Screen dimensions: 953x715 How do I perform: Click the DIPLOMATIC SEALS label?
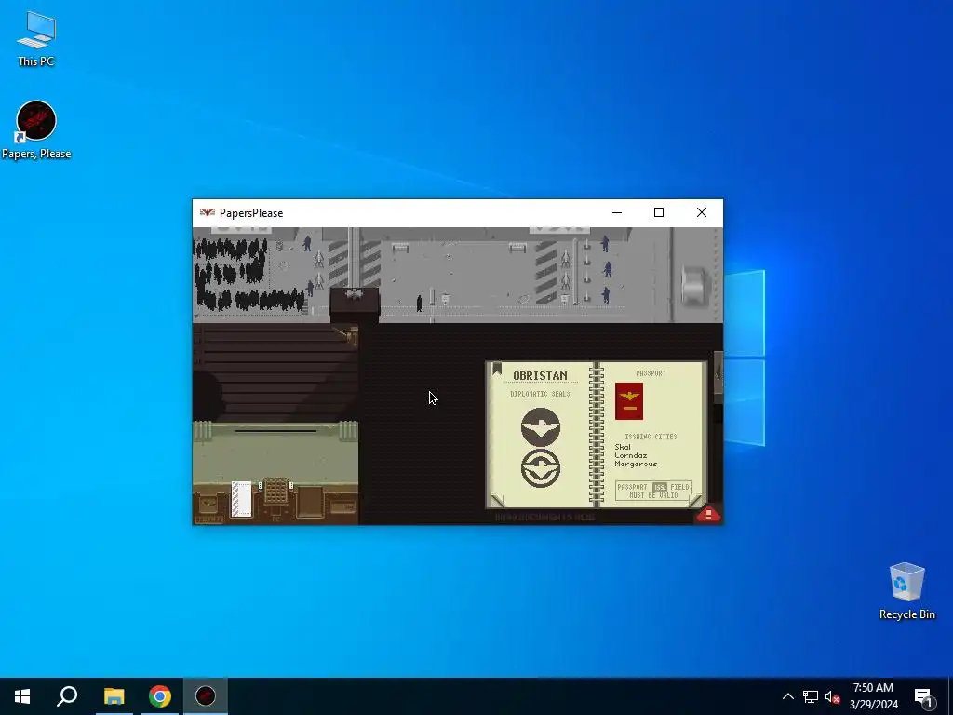[540, 394]
